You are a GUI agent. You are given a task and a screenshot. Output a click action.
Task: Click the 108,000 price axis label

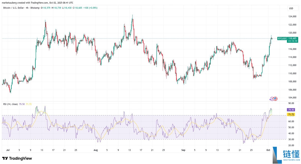(292, 81)
